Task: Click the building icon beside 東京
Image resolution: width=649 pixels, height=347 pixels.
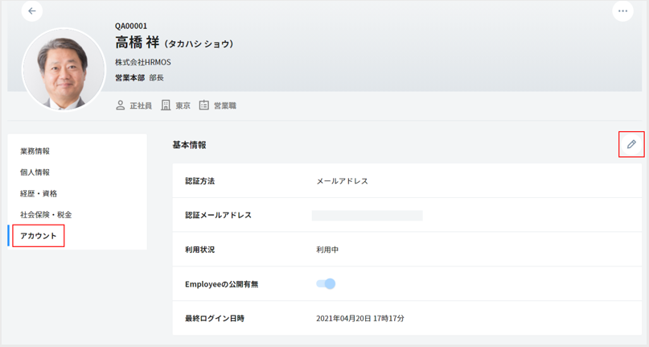Action: tap(166, 105)
